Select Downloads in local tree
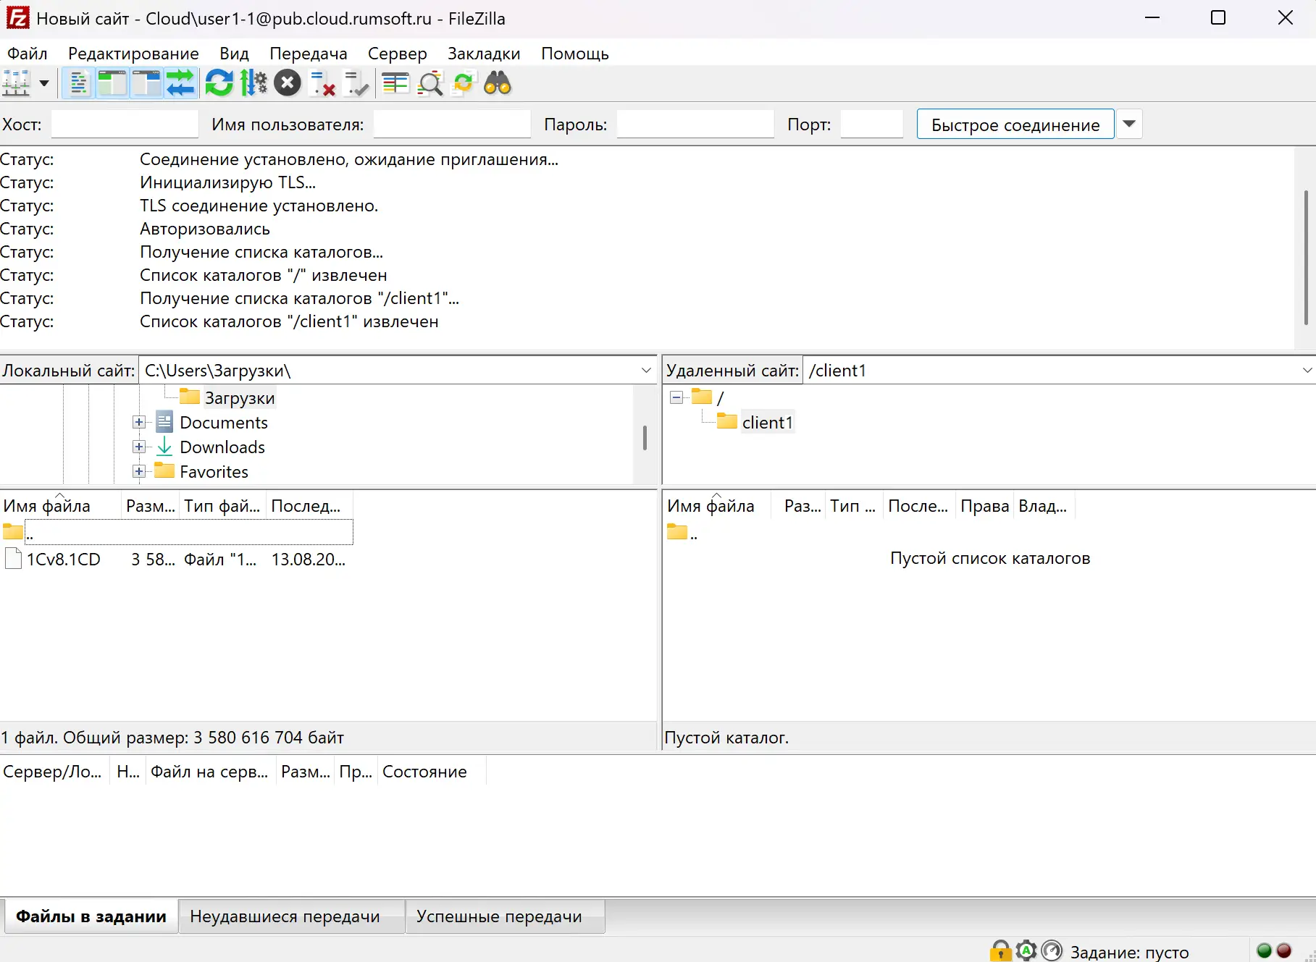Screen dimensions: 1316x962 click(x=222, y=447)
